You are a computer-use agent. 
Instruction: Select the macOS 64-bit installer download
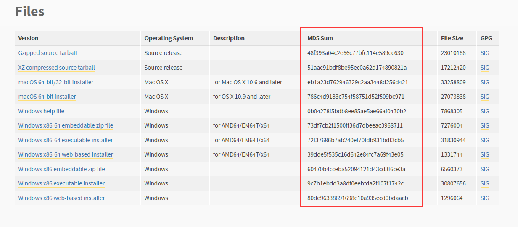click(47, 97)
